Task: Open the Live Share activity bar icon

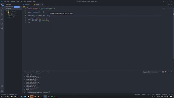Action: (2, 29)
